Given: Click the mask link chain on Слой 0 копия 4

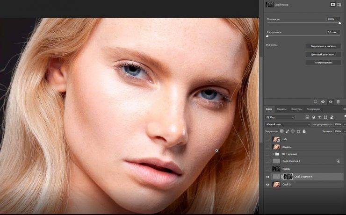Looking at the screenshot, I should pyautogui.click(x=282, y=176).
